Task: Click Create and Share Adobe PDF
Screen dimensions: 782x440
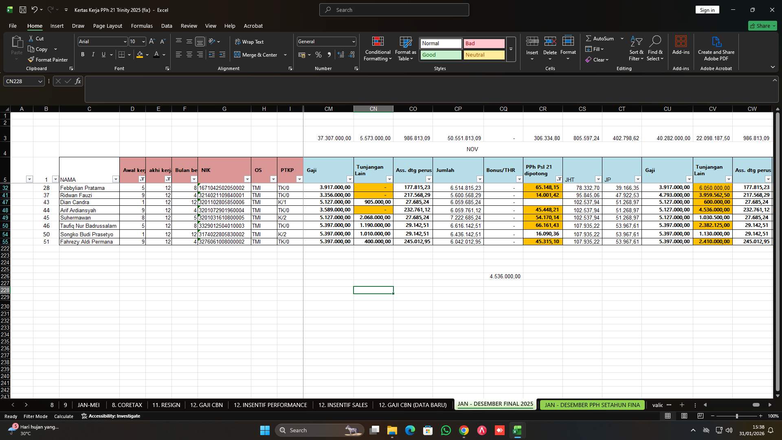Action: pyautogui.click(x=716, y=48)
